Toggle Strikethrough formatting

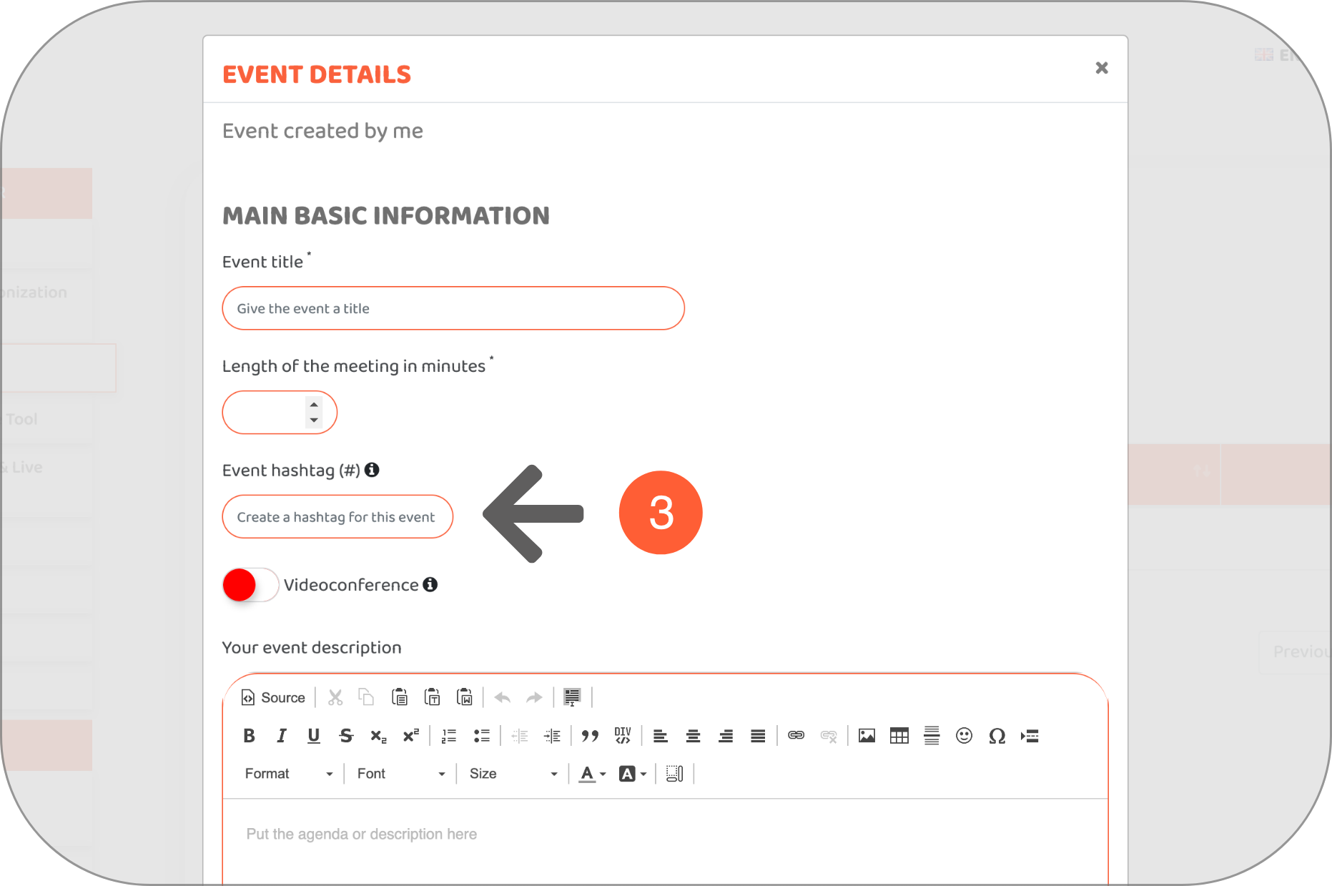347,736
